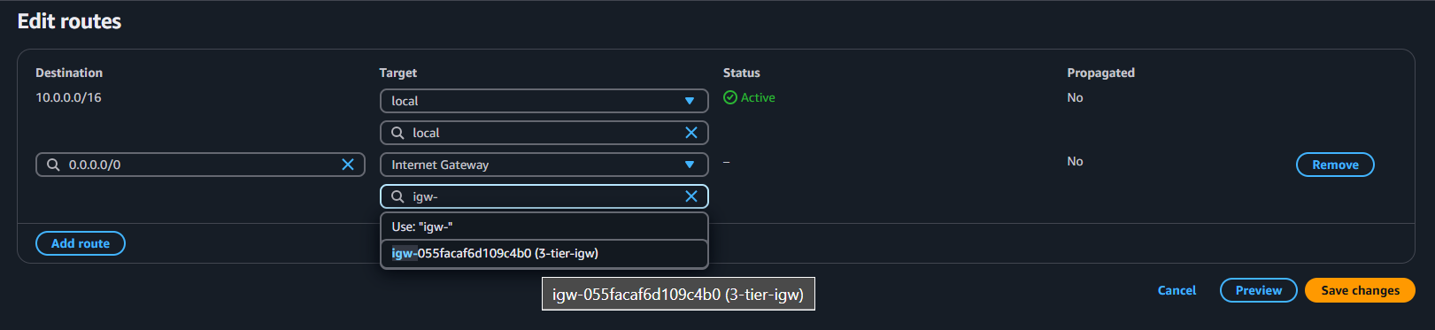Clear the igw- search text
This screenshot has height=330, width=1435.
[x=691, y=196]
